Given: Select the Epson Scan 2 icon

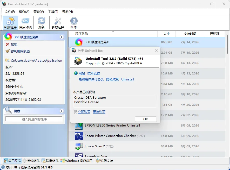Looking at the screenshot, I should (x=79, y=146).
